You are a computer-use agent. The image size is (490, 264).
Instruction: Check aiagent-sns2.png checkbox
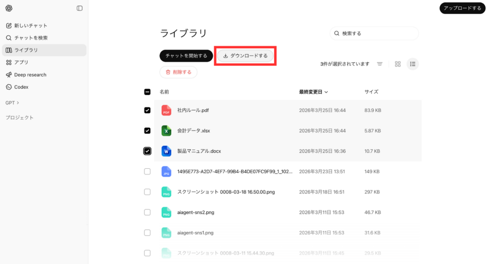[147, 212]
